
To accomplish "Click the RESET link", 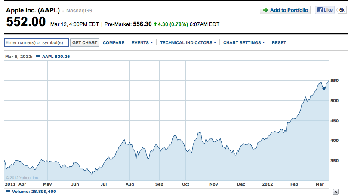I will point(279,43).
